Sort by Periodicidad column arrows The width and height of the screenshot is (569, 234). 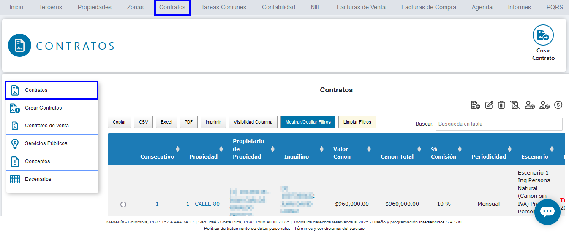pyautogui.click(x=509, y=149)
